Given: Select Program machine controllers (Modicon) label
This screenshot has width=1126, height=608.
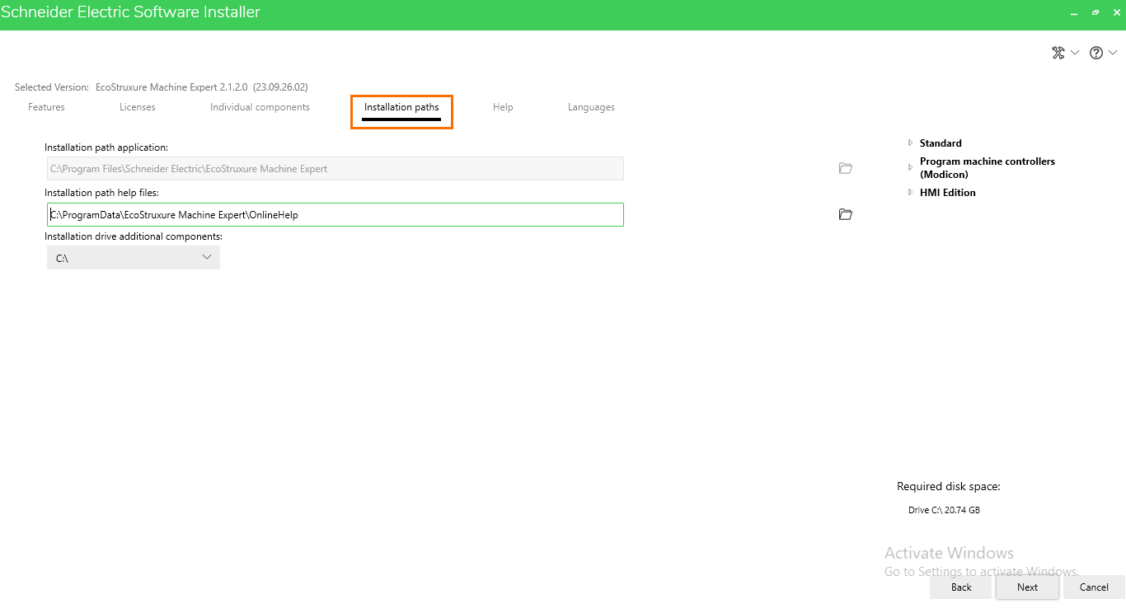Looking at the screenshot, I should tap(988, 168).
